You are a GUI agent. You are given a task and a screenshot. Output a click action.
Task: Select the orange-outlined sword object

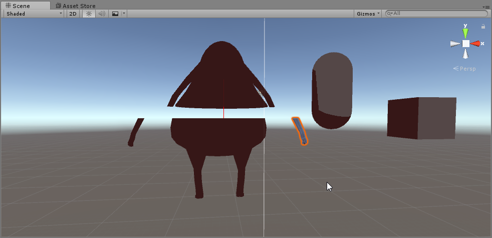point(300,131)
